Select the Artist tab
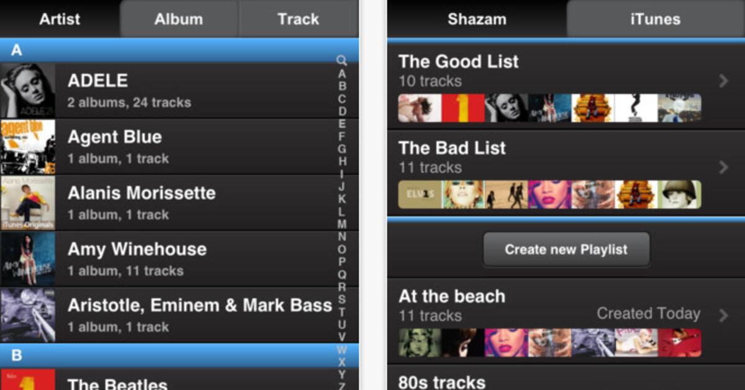 60,19
